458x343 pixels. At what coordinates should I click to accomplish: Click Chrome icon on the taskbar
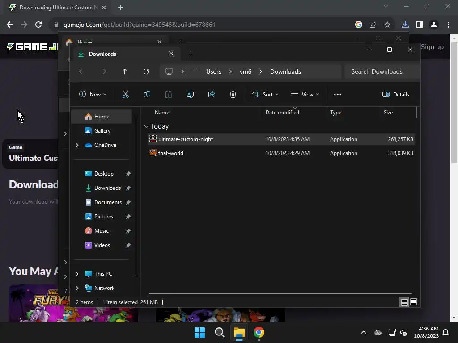tap(259, 332)
